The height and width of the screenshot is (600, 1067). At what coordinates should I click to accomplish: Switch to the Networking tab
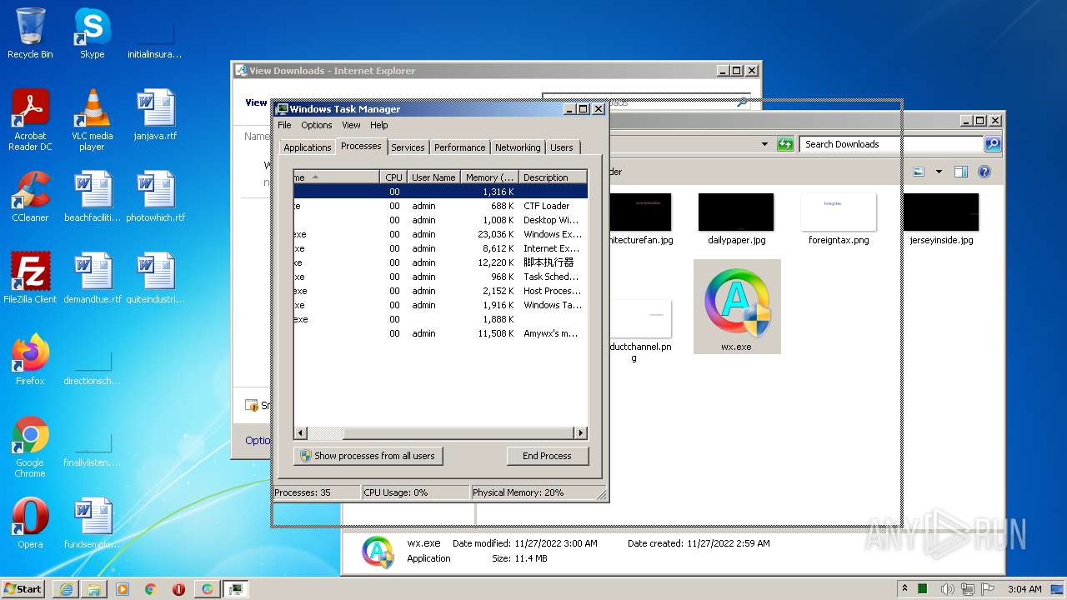point(518,147)
